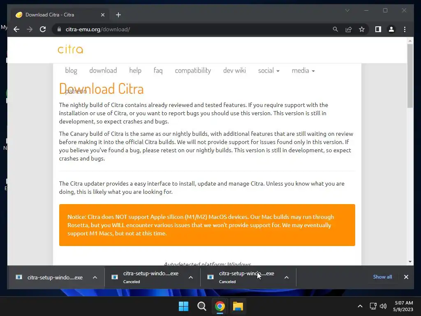421x316 pixels.
Task: Click the page scrollbar thumb
Action: click(410, 76)
